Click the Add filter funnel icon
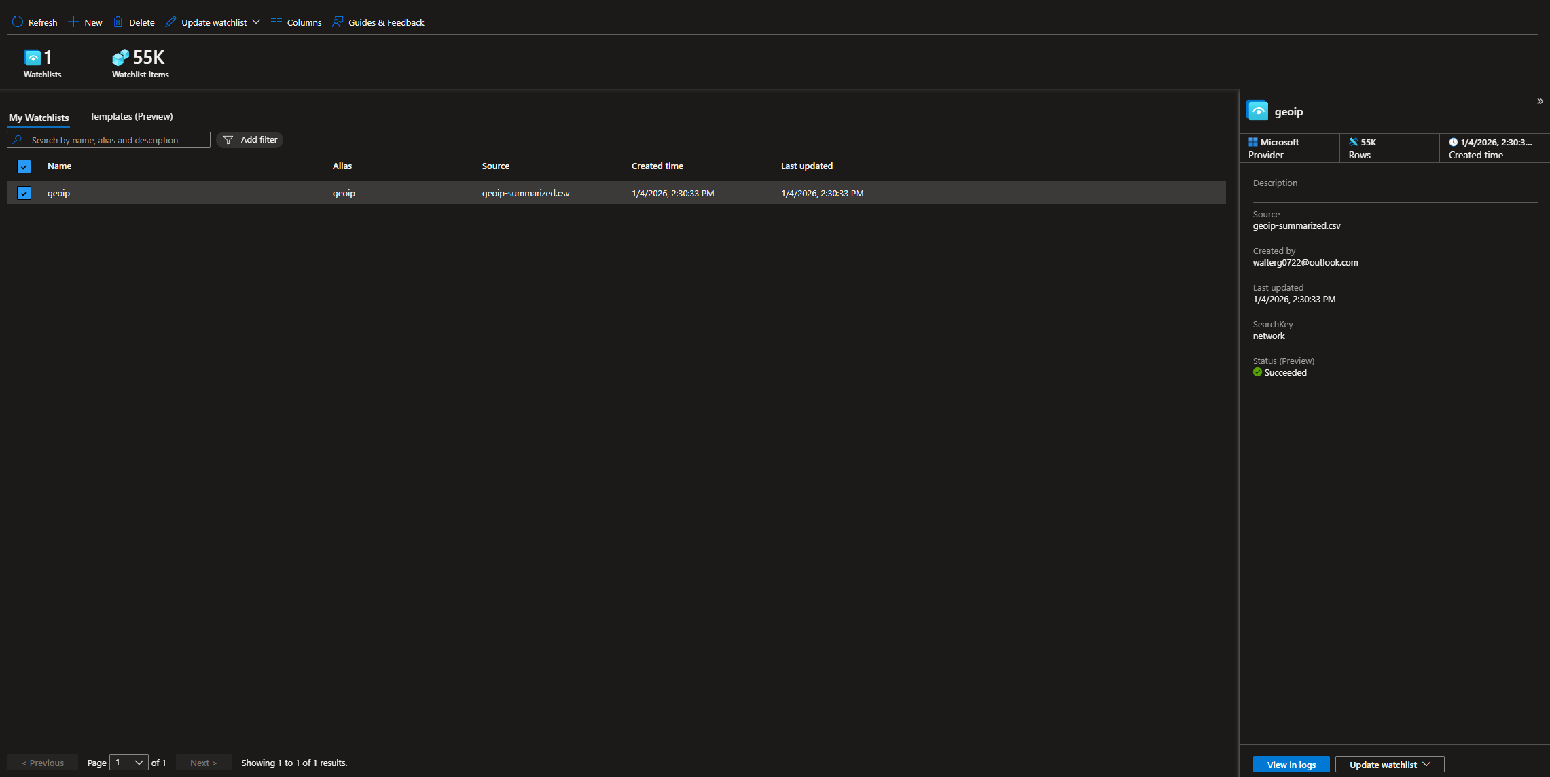 [228, 140]
